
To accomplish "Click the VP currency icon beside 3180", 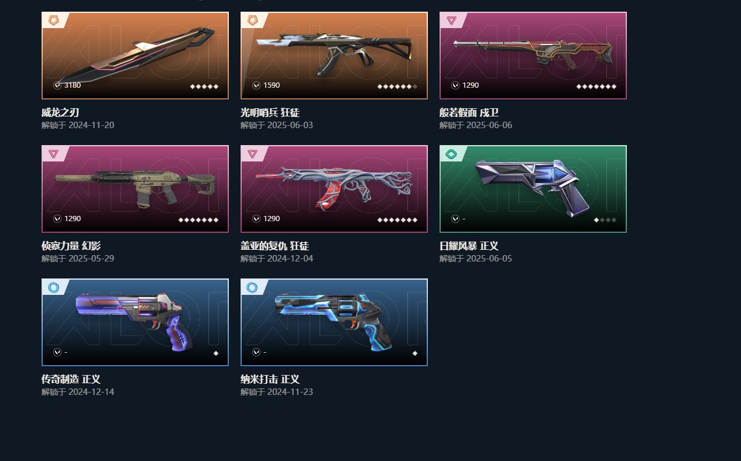I will (x=57, y=85).
